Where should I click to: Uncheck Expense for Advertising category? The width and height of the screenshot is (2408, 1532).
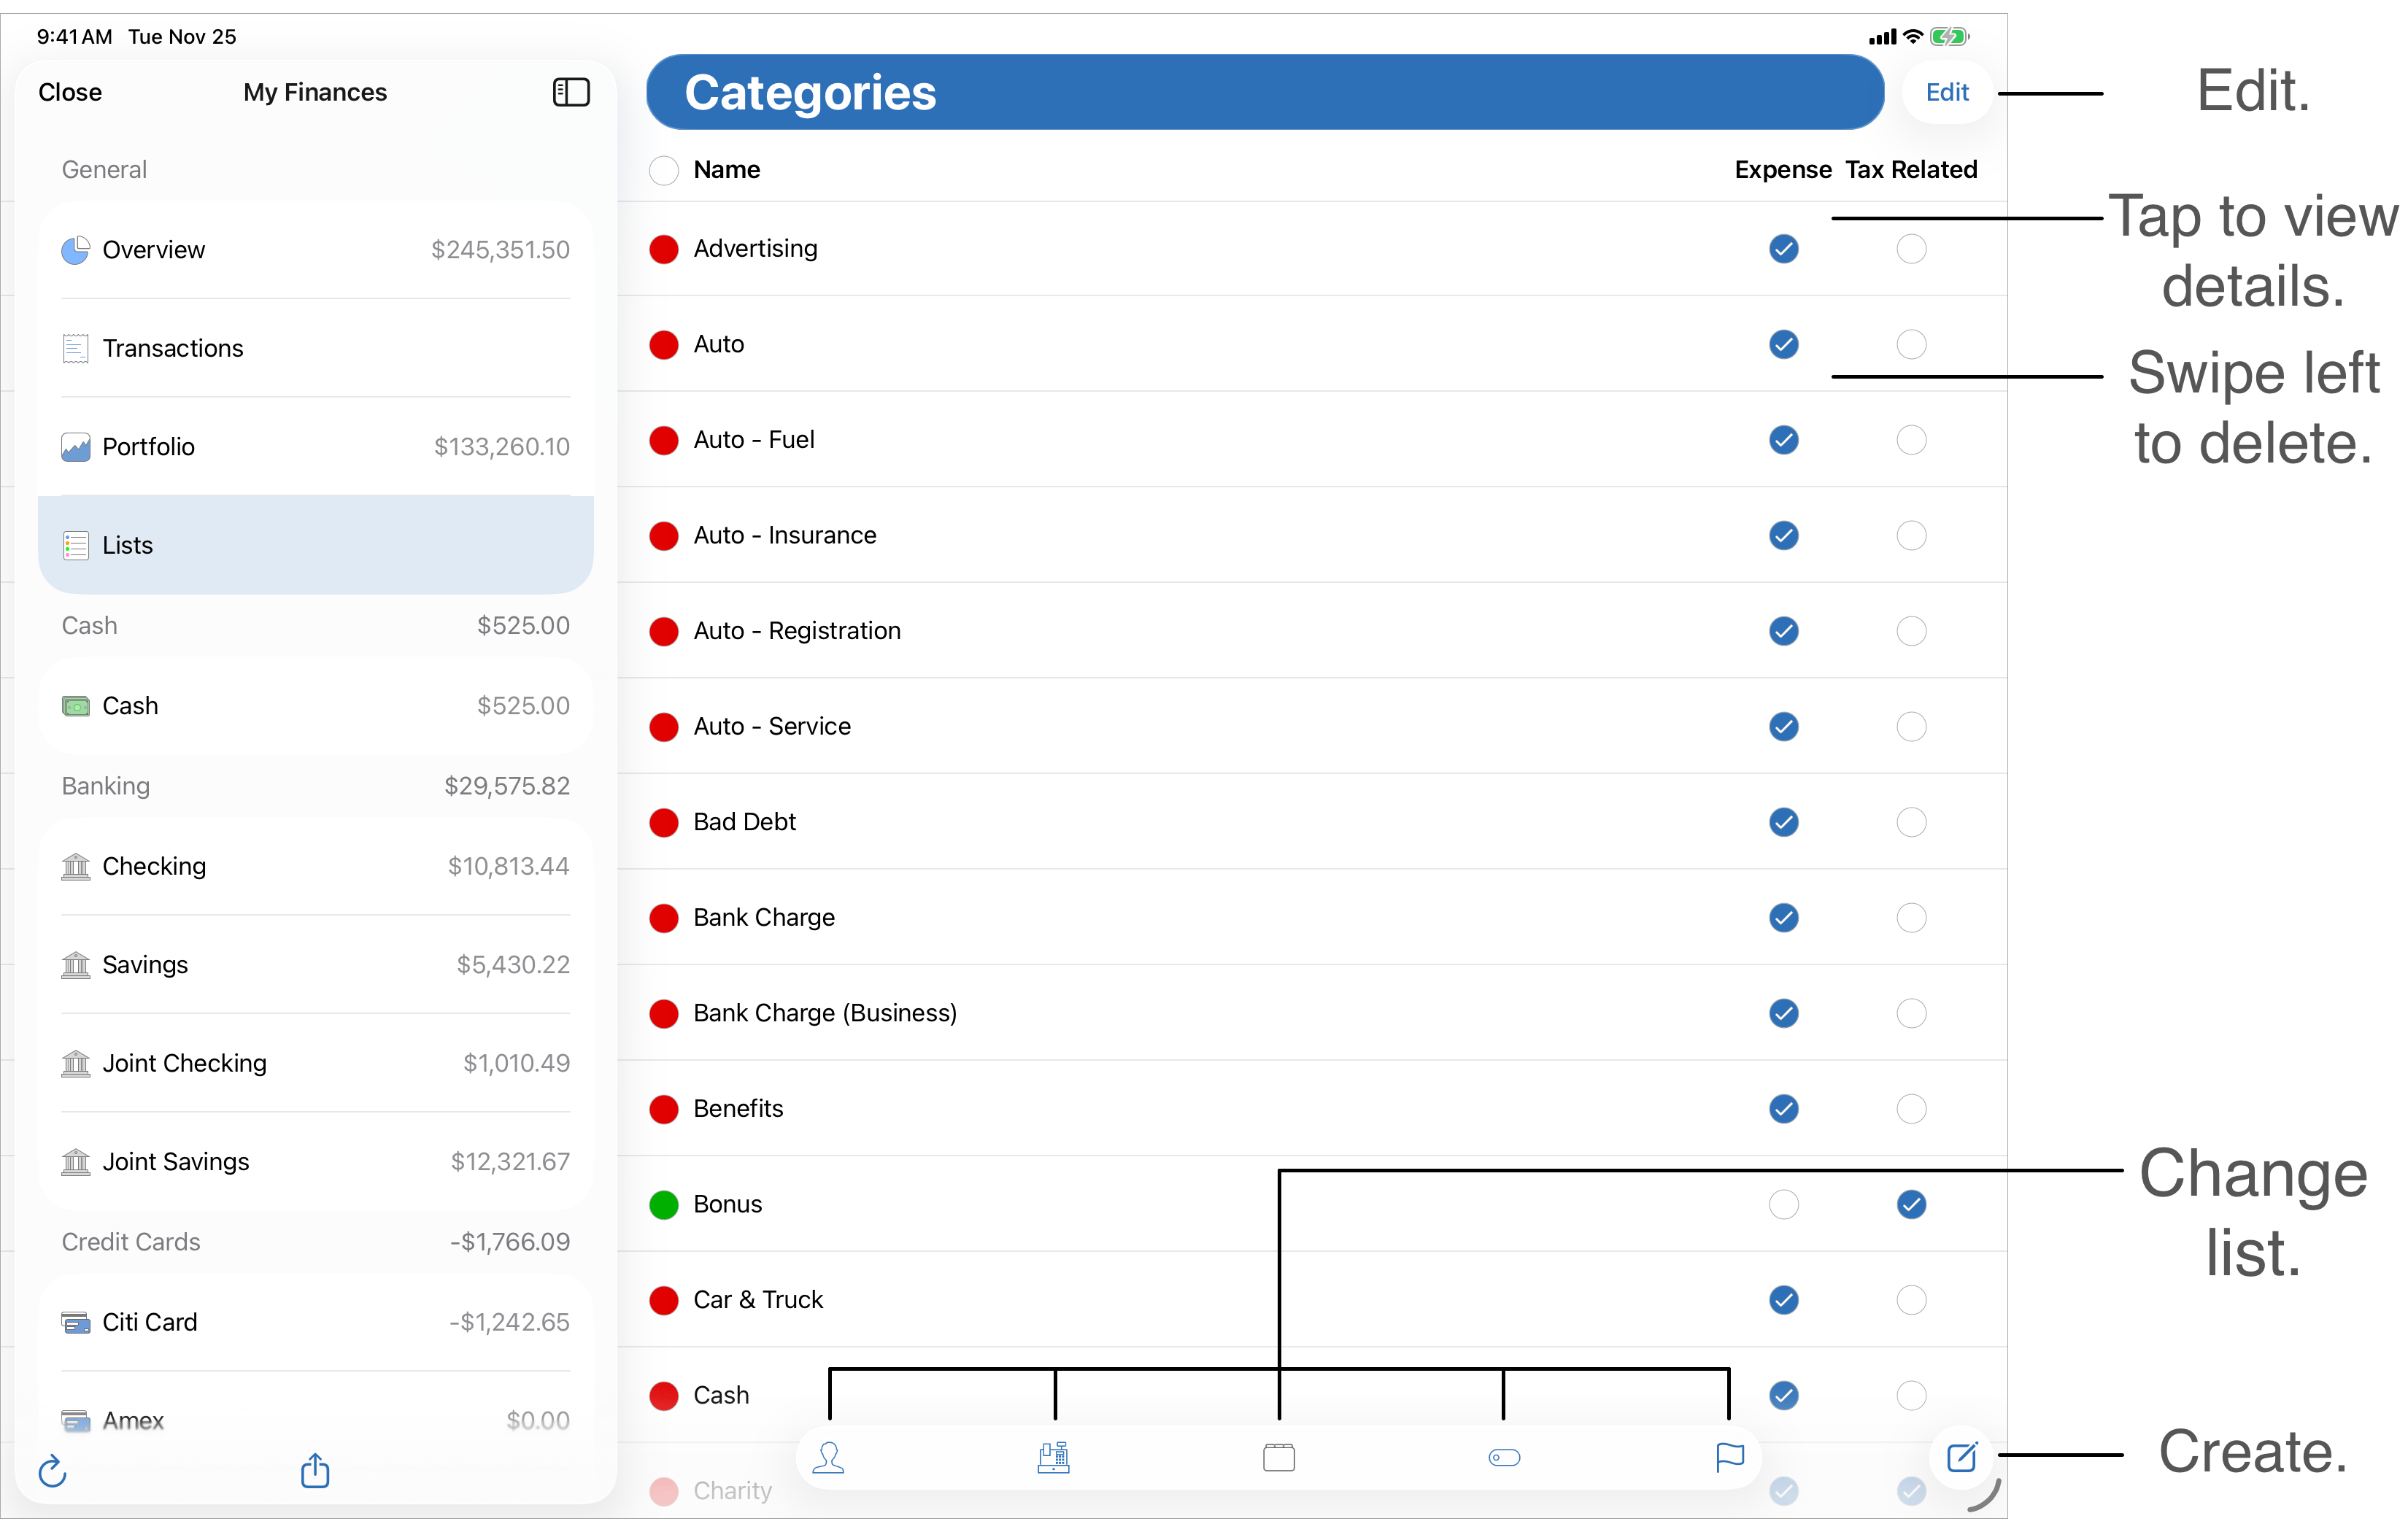[1783, 249]
